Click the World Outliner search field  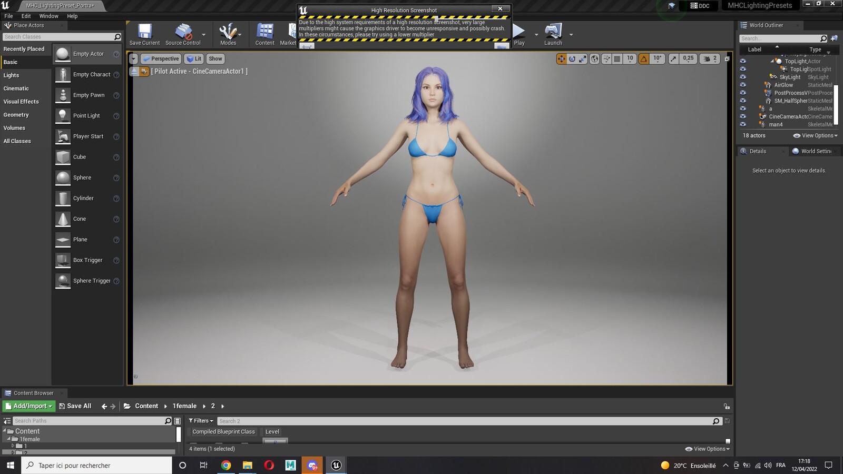click(x=782, y=38)
